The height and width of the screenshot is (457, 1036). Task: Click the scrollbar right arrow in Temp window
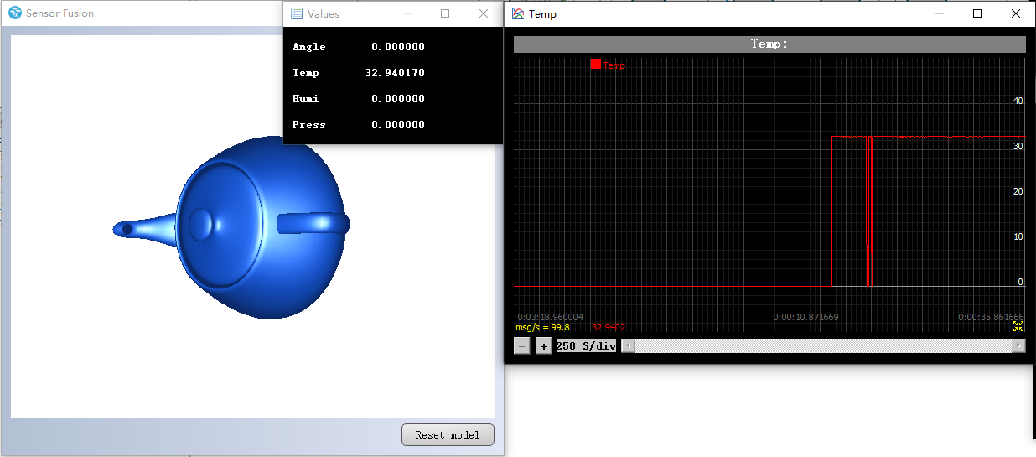click(1019, 345)
